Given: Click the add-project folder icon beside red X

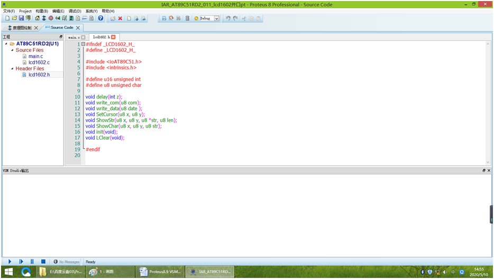Looking at the screenshot, I should tap(113, 19).
